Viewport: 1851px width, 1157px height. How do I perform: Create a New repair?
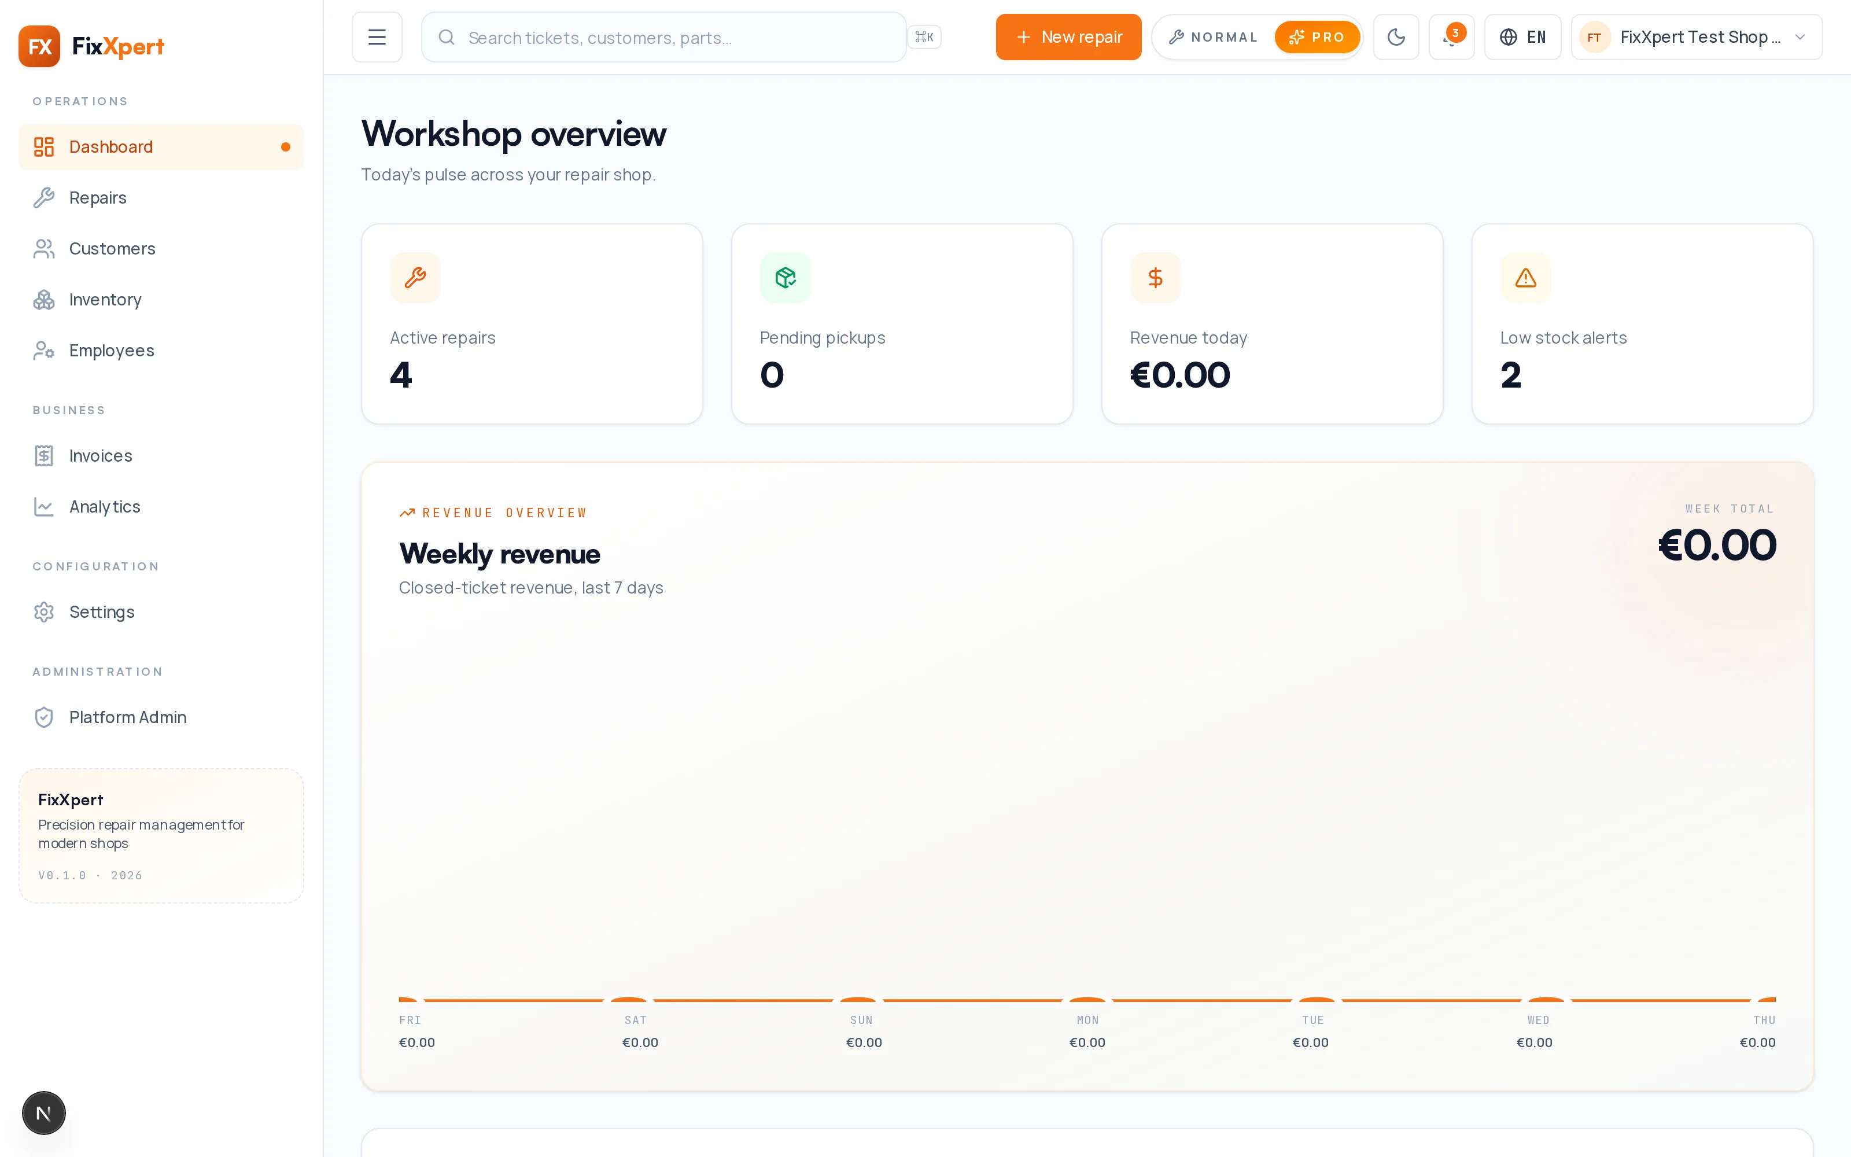tap(1068, 36)
